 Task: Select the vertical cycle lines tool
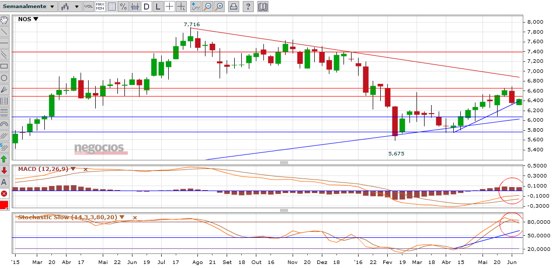pyautogui.click(x=4, y=101)
